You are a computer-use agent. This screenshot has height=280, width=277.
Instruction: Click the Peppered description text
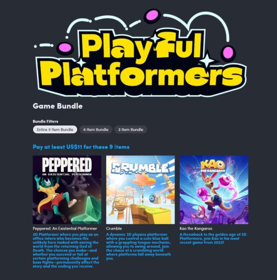(x=66, y=250)
